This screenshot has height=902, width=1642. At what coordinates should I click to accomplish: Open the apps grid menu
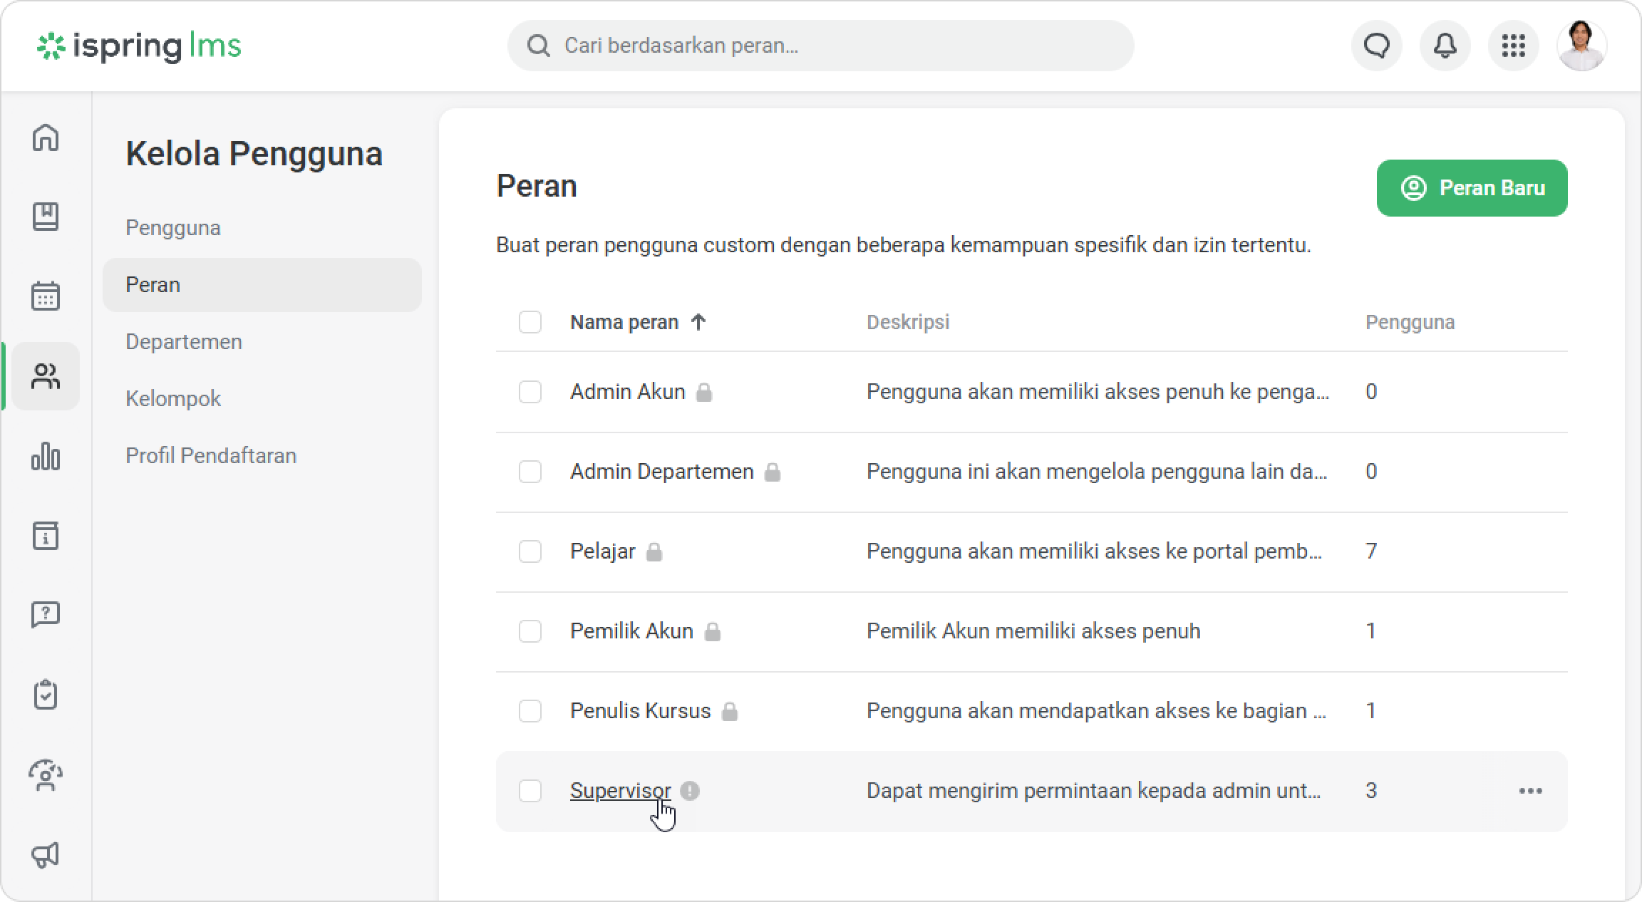click(1513, 46)
